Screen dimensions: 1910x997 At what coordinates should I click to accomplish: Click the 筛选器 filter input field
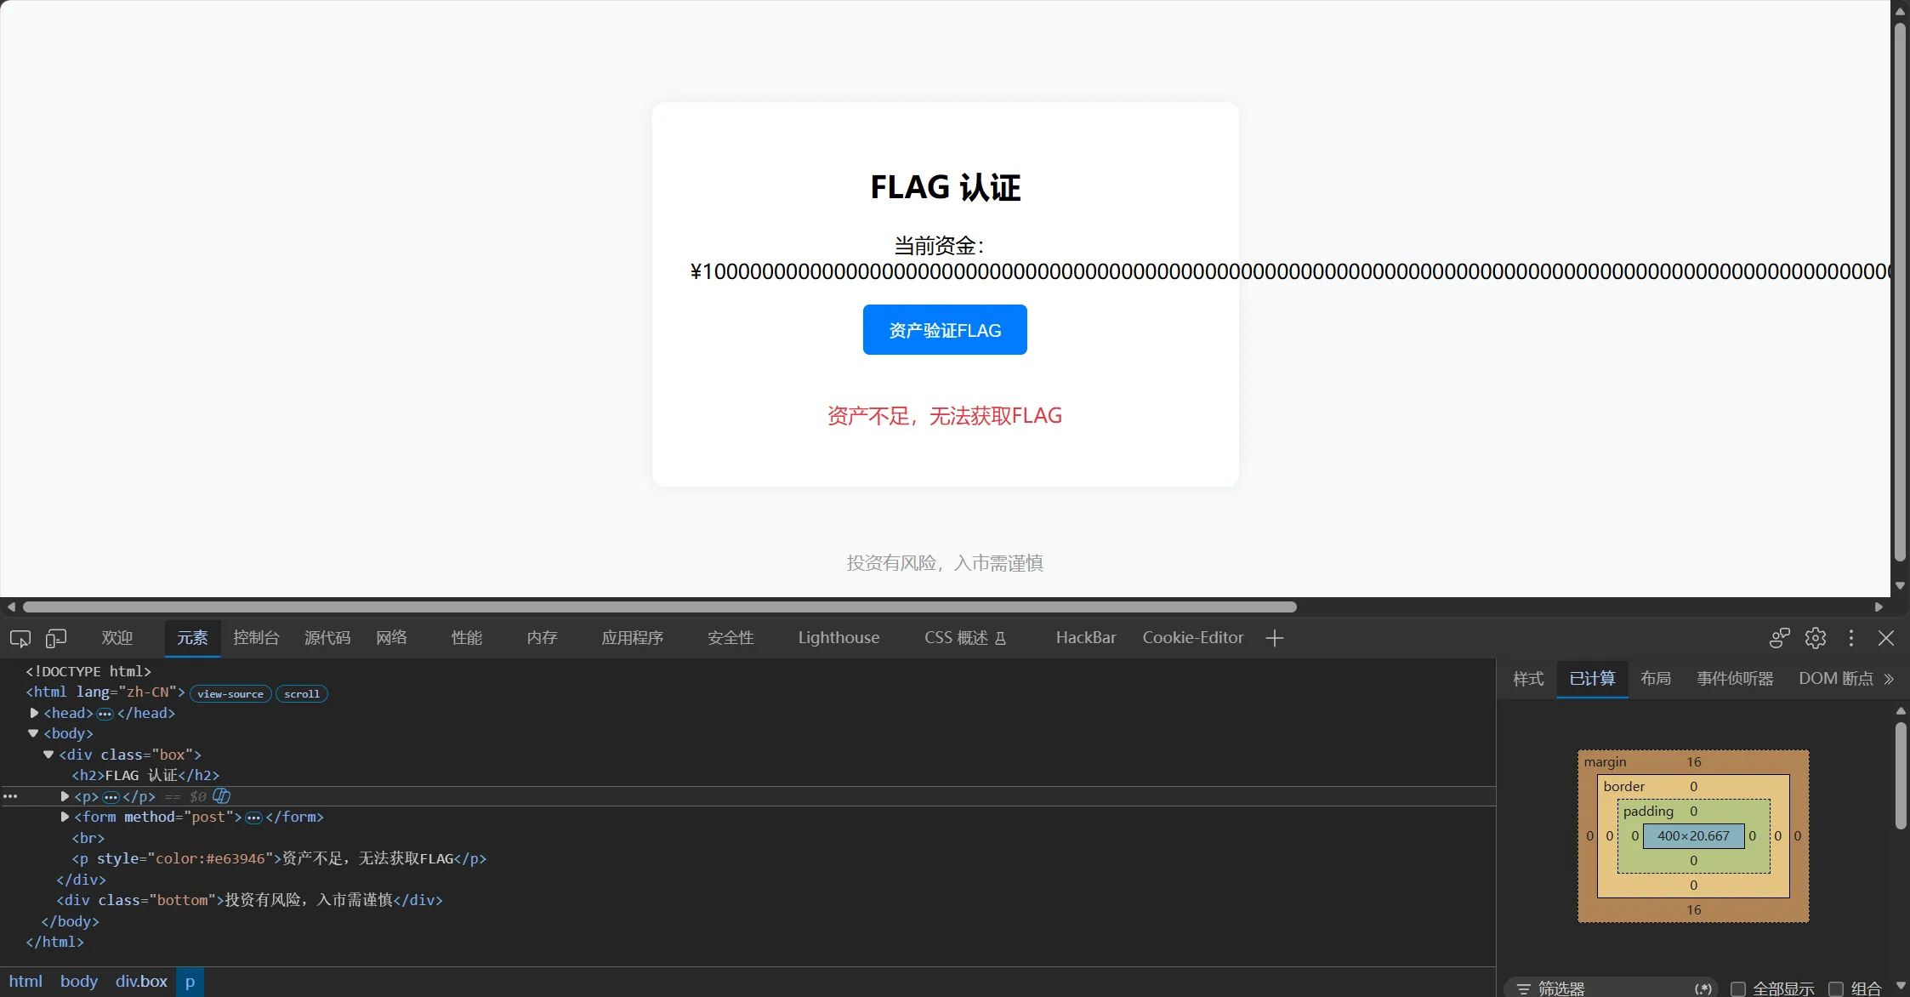pos(1612,988)
